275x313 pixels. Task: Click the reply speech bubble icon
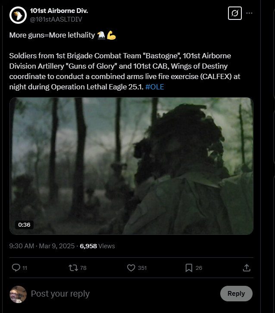16,268
